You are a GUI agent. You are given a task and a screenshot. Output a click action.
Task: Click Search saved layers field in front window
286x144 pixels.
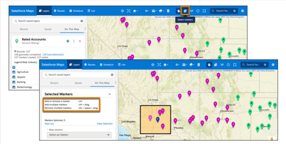tap(79, 75)
